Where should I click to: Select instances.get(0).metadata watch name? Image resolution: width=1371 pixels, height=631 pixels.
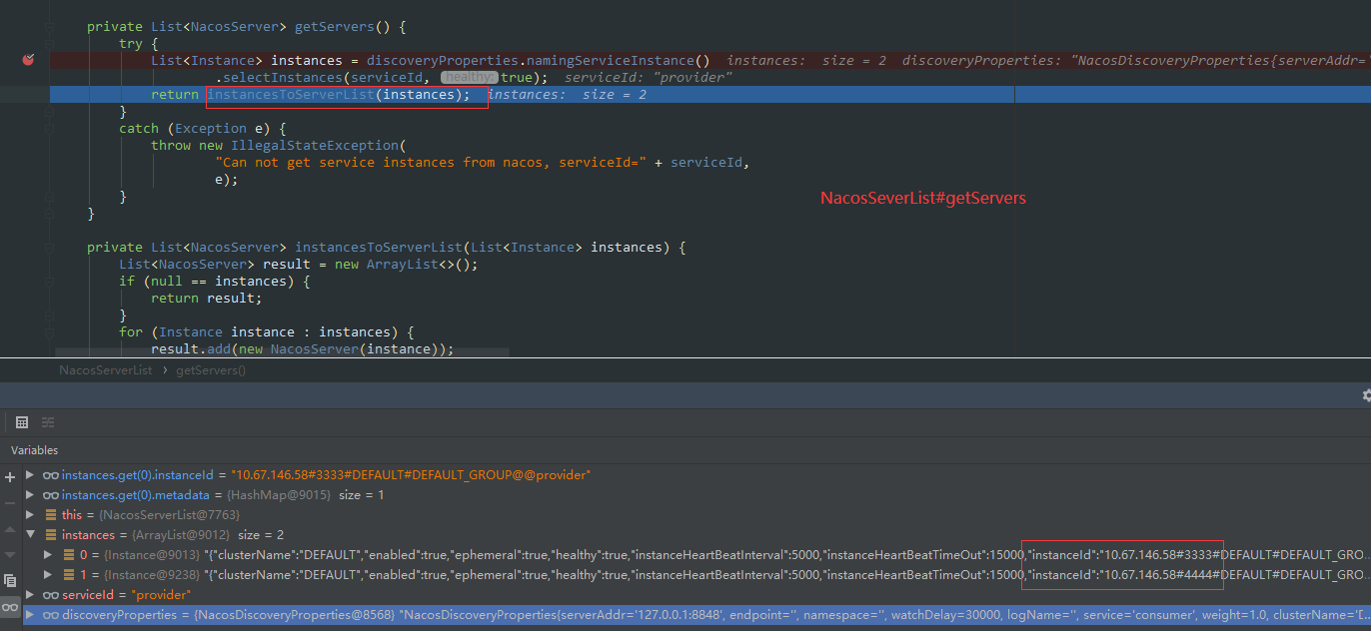click(136, 495)
